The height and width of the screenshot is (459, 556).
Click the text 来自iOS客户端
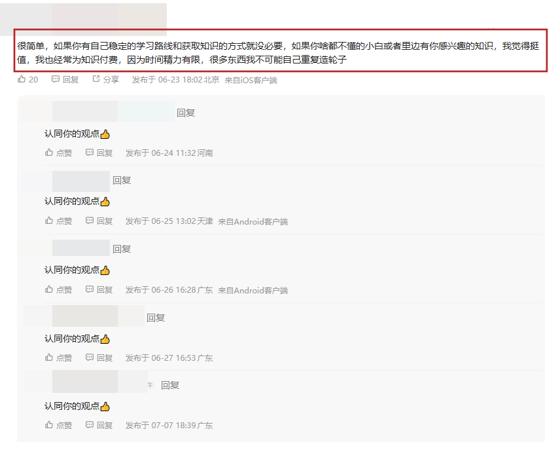click(x=251, y=81)
